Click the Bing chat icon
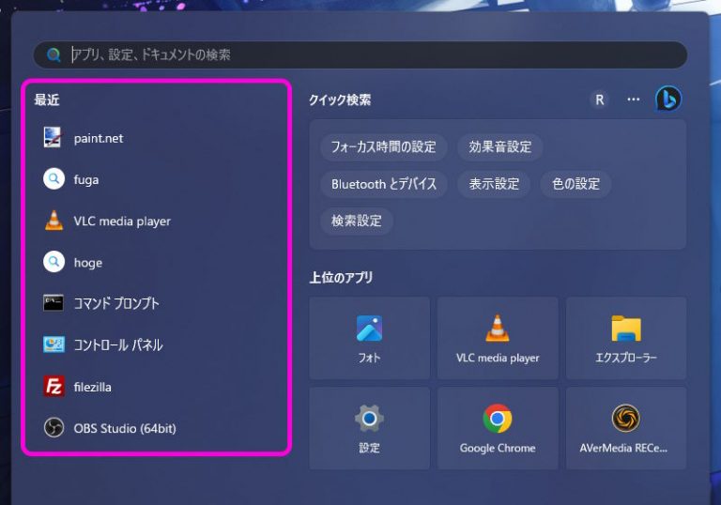Viewport: 721px width, 505px height. tap(668, 99)
